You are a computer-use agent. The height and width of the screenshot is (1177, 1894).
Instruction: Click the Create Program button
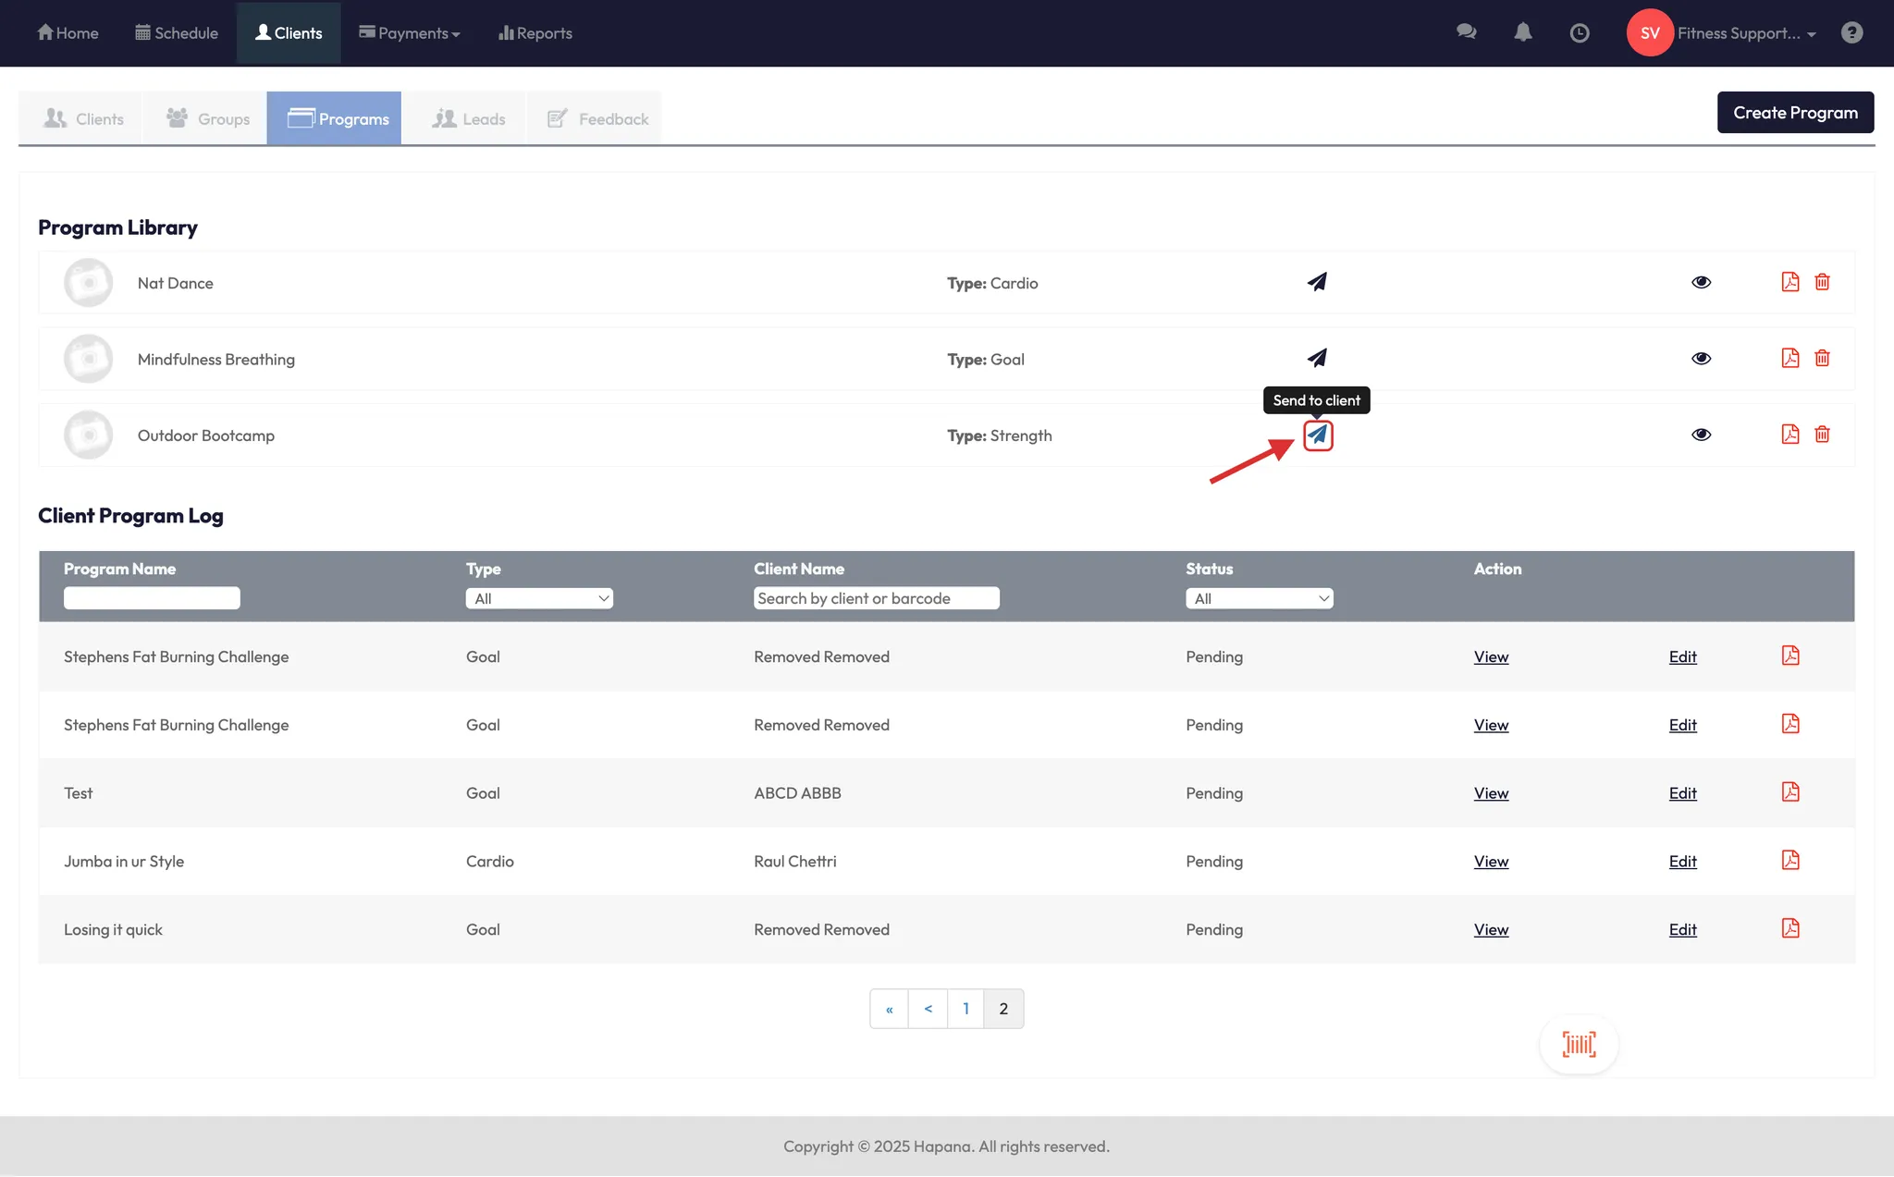pos(1795,113)
